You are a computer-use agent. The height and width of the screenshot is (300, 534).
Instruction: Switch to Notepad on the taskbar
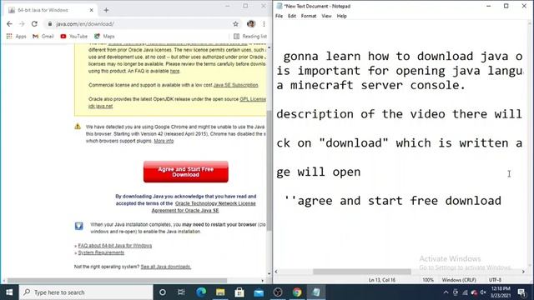[316, 292]
